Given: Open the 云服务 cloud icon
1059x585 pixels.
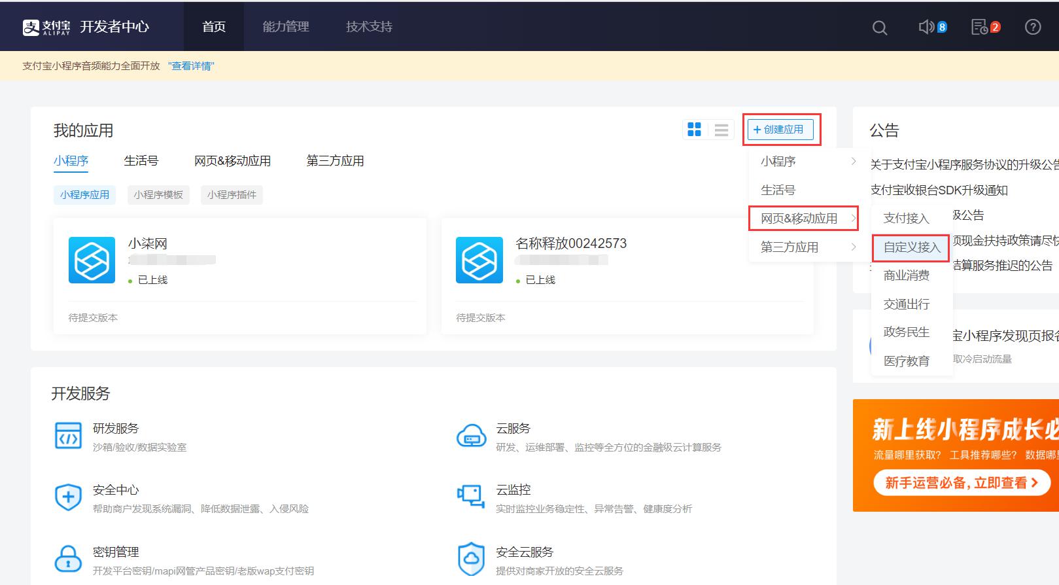Looking at the screenshot, I should [x=471, y=436].
